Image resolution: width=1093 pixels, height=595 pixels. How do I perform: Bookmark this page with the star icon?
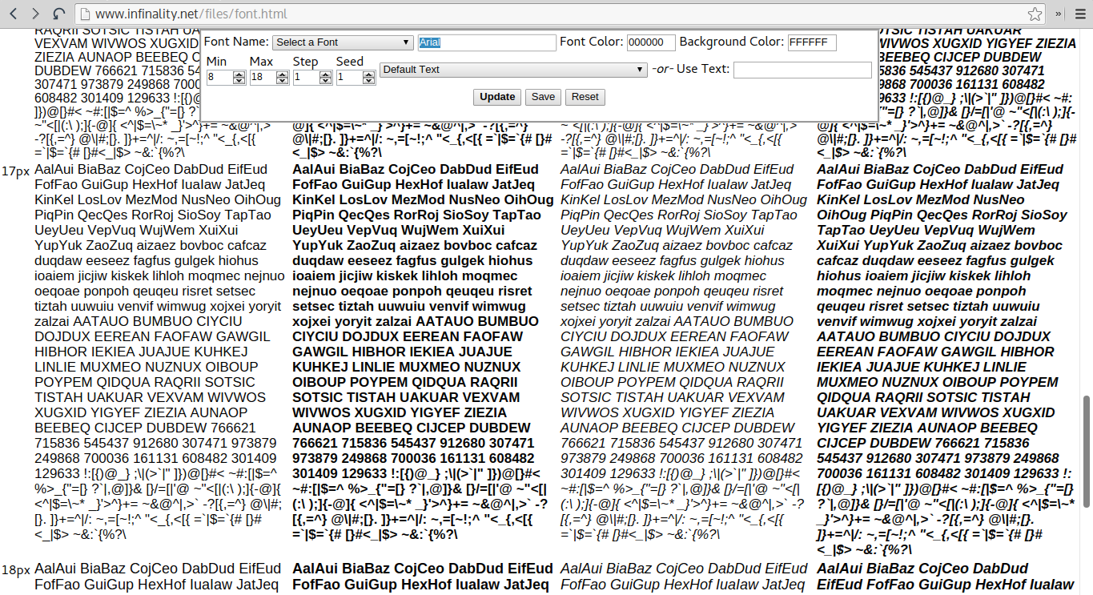pos(1035,14)
